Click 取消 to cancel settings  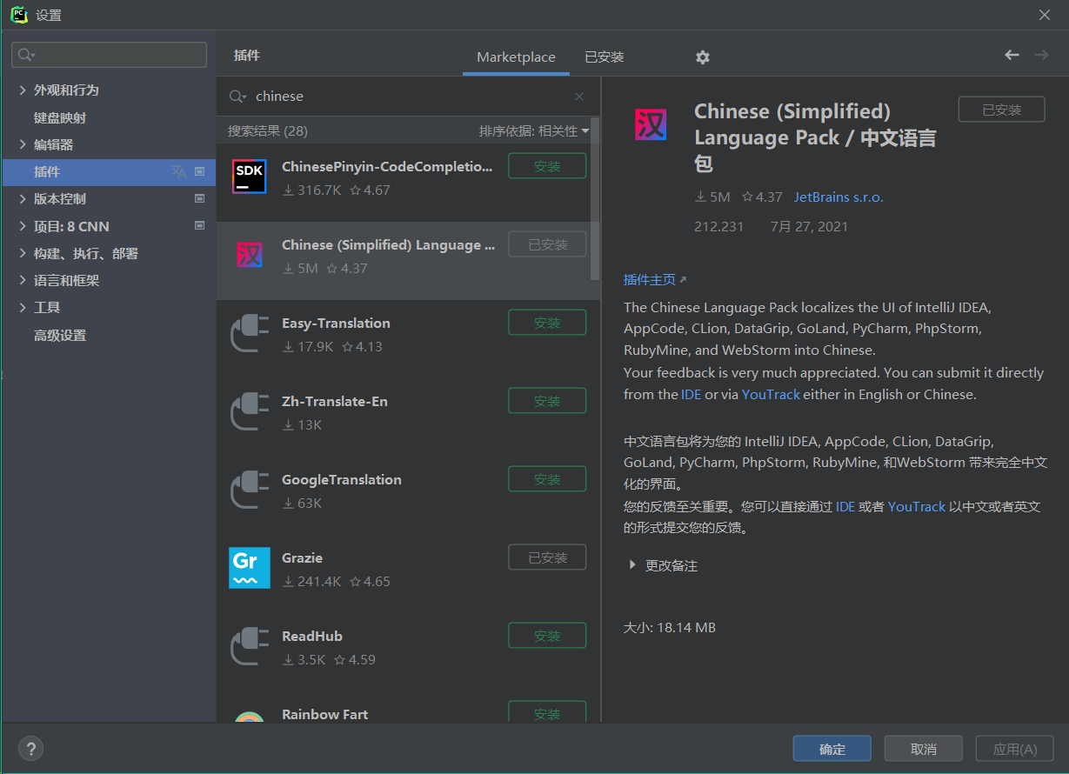click(924, 749)
